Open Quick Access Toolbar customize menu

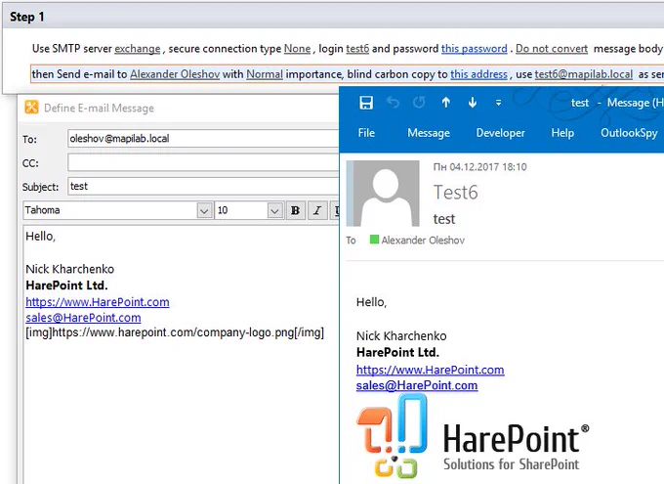pos(498,103)
